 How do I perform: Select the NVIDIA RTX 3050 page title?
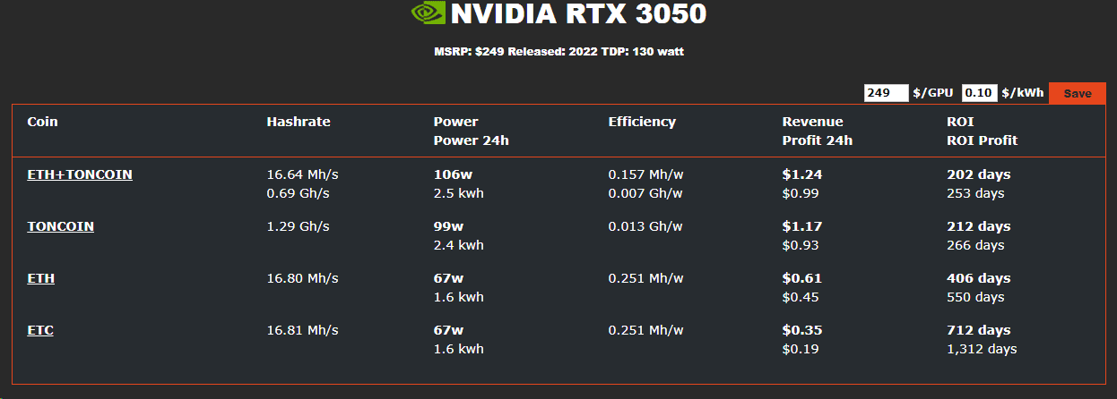[x=578, y=13]
